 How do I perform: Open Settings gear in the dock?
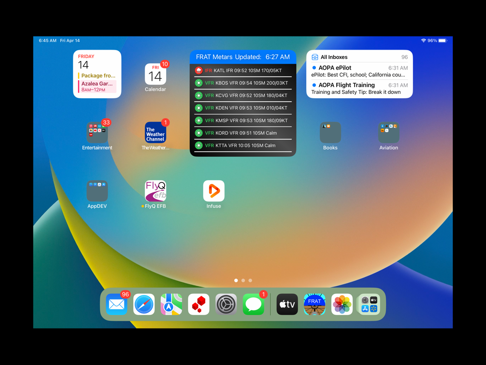click(226, 304)
